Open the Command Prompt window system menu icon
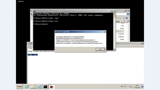 34,11
